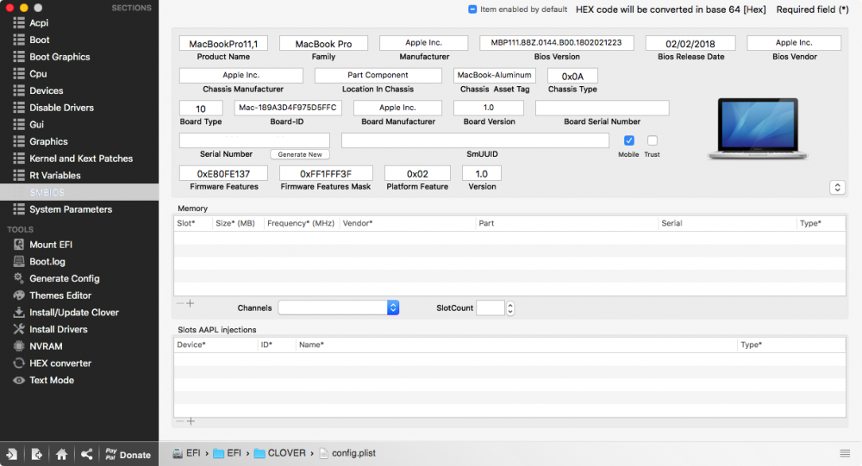Click the Board Serial Number field
The width and height of the screenshot is (862, 466).
602,108
